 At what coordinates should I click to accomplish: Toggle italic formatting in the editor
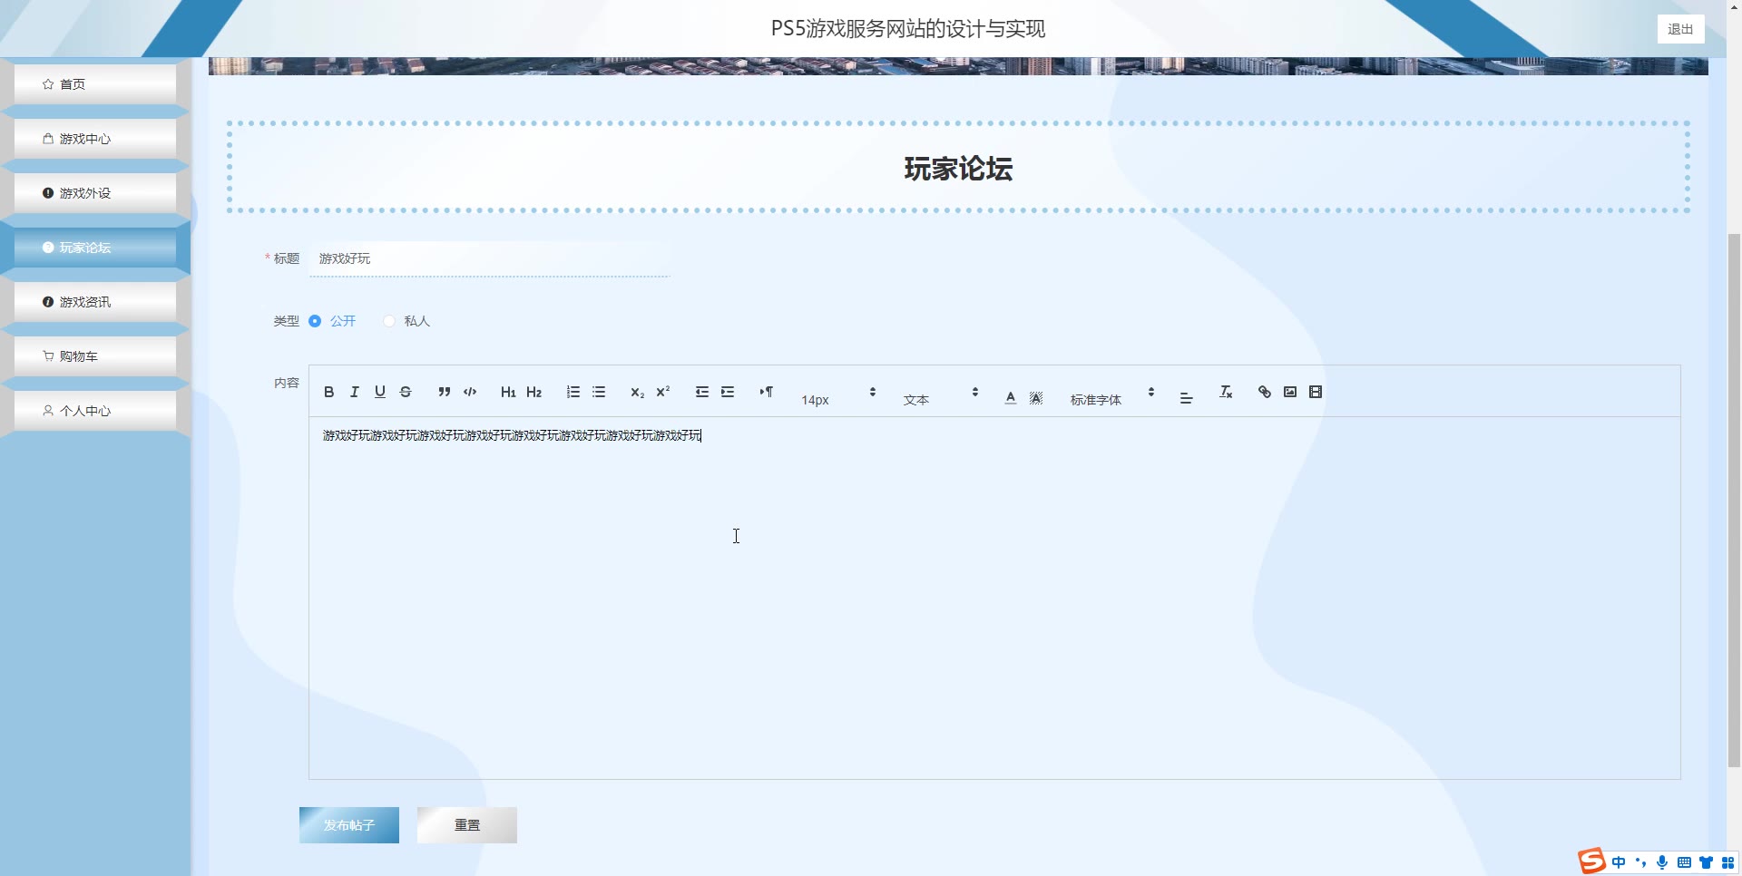coord(355,392)
